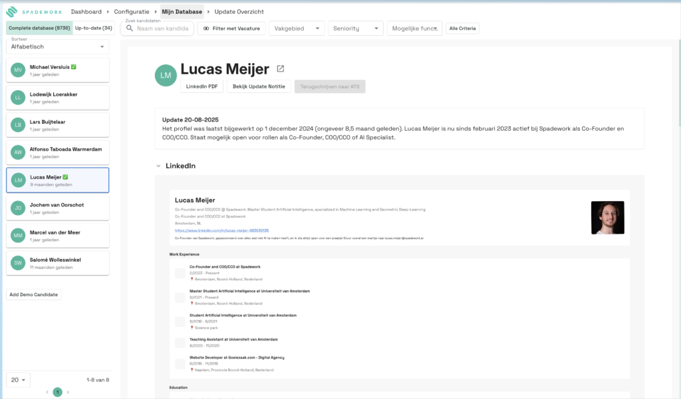The image size is (681, 399).
Task: Open Lucas Meijer external link icon
Action: [x=281, y=68]
